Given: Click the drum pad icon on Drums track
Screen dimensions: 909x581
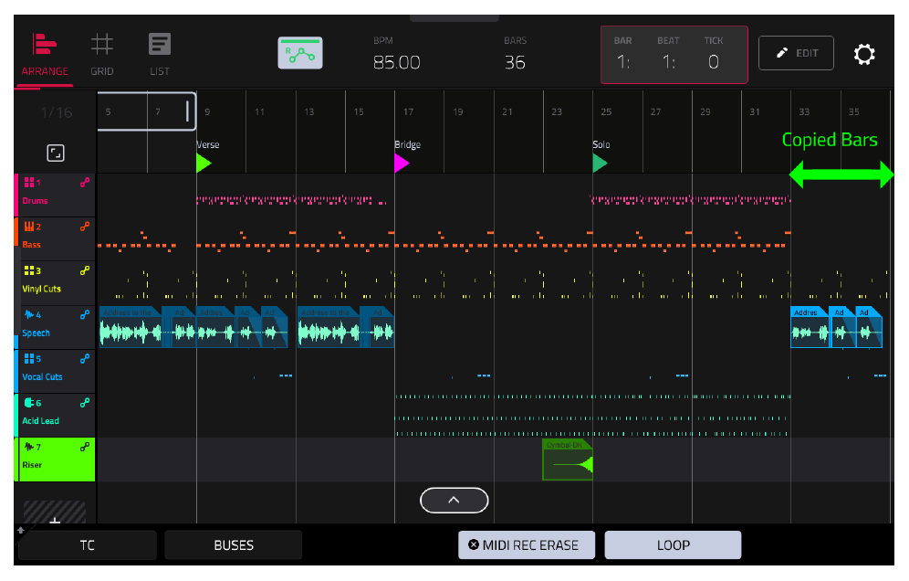Looking at the screenshot, I should 29,183.
